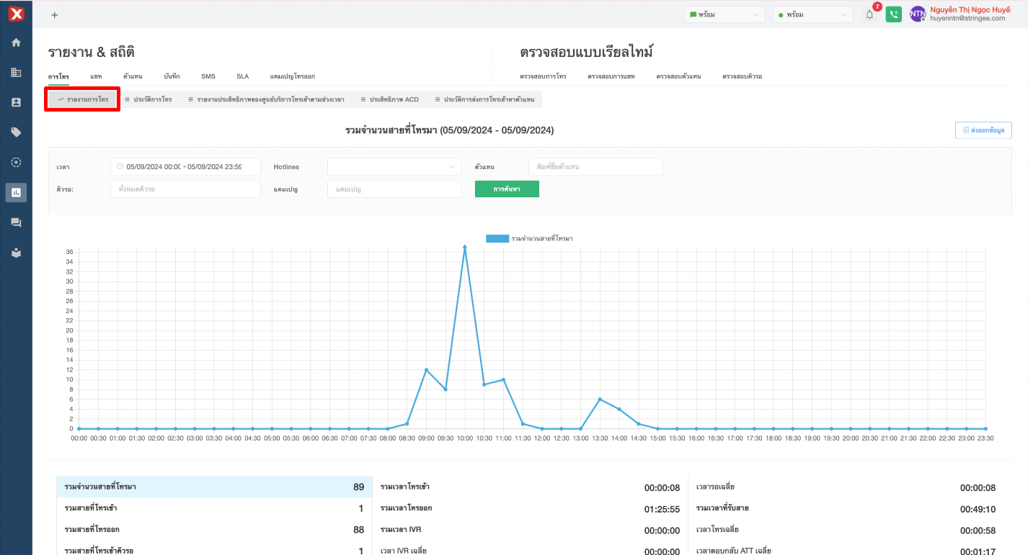Open the company building icon in sidebar

point(16,72)
